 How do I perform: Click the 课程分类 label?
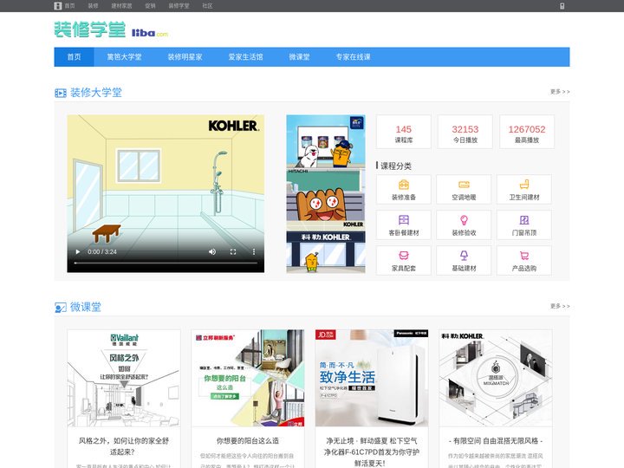point(395,166)
